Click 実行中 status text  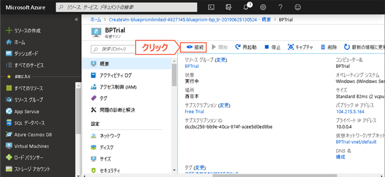tap(192, 81)
